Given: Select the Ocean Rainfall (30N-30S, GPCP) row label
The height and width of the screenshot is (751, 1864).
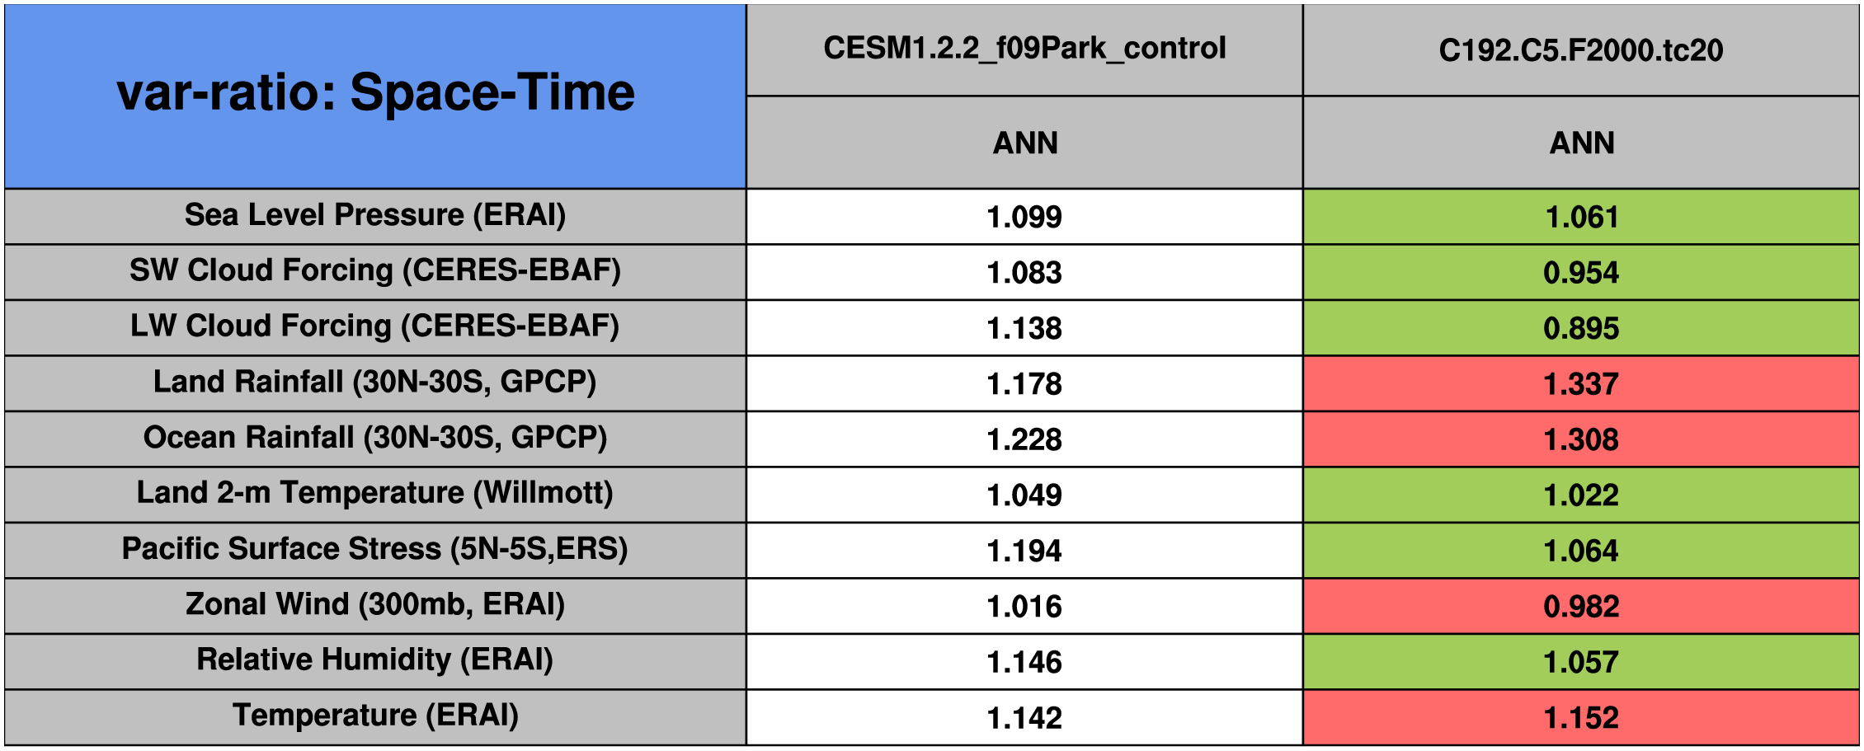Looking at the screenshot, I should click(x=375, y=438).
